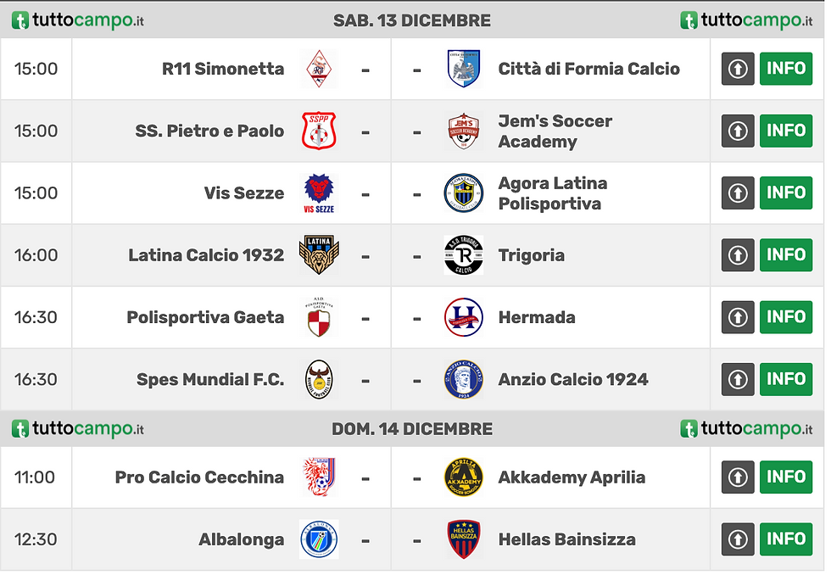
Task: Click the Agora Latina Polisportiva crest
Action: [x=464, y=193]
